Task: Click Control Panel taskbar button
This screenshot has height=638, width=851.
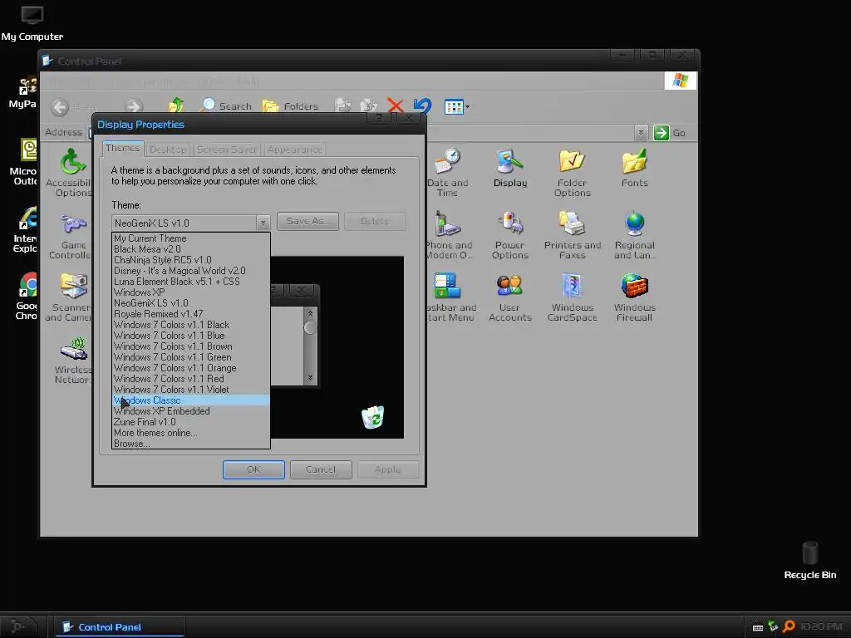Action: (x=120, y=626)
